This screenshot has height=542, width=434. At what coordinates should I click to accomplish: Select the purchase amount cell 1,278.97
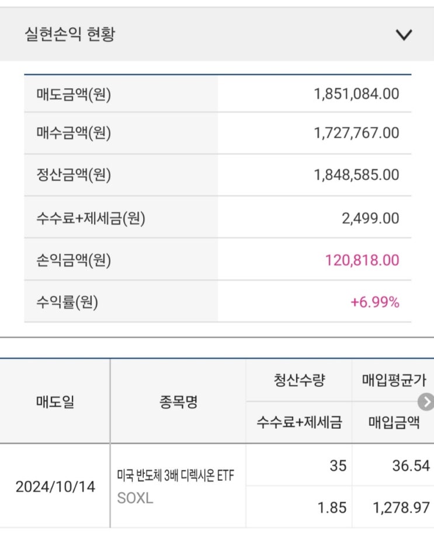401,507
